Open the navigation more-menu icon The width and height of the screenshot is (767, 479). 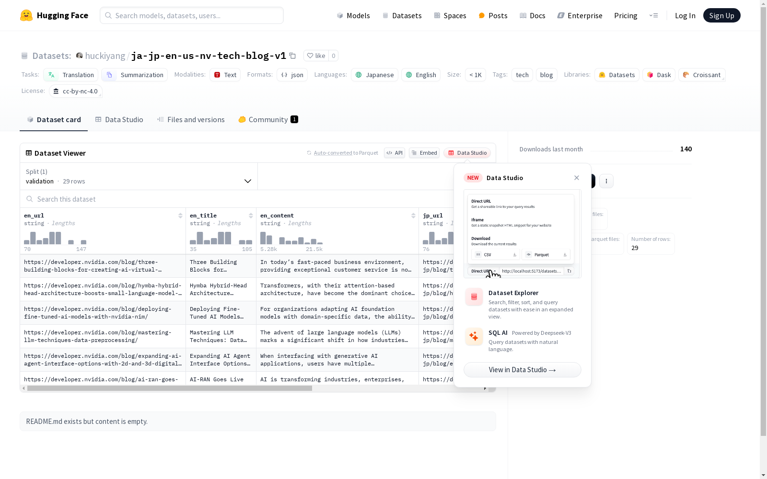(653, 15)
